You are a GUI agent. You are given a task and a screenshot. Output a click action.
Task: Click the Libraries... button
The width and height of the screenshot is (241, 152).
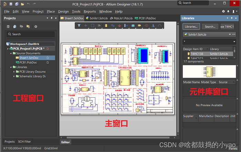(191, 26)
